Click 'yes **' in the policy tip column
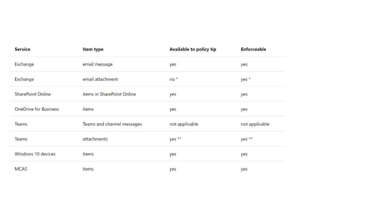Image resolution: width=365 pixels, height=205 pixels. pyautogui.click(x=175, y=139)
